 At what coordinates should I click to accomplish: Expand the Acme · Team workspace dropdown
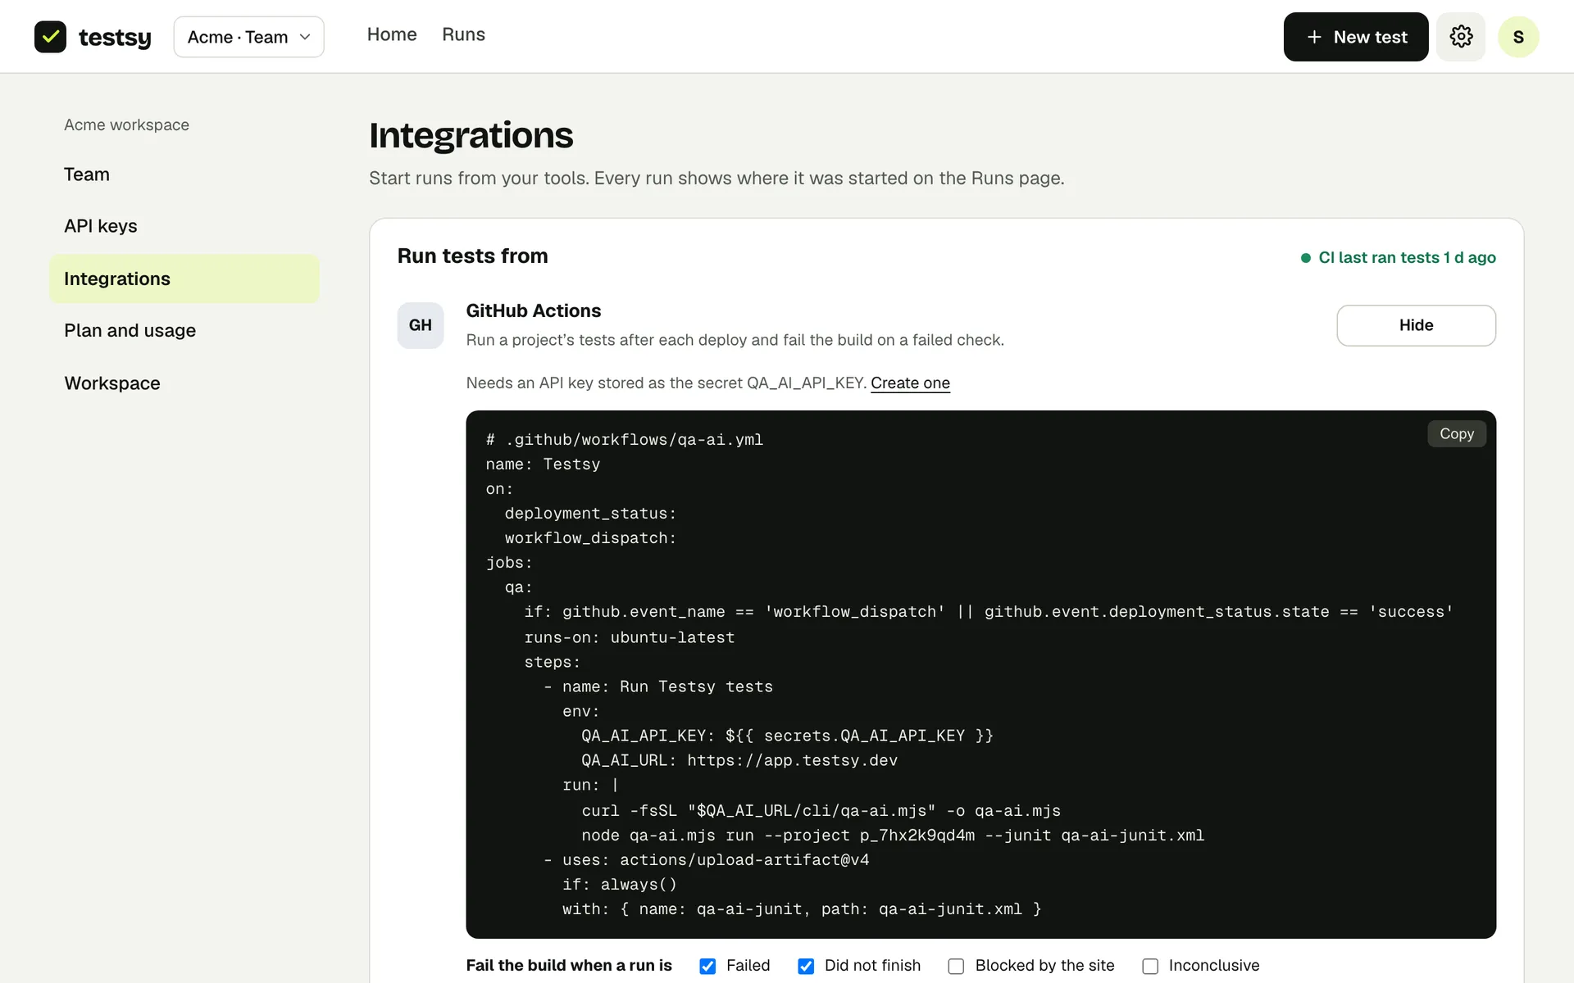tap(248, 37)
